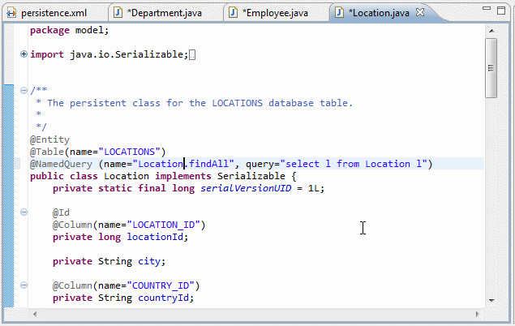Open the Department.java editor tab
Viewport: 515px width, 326px height.
coord(164,13)
